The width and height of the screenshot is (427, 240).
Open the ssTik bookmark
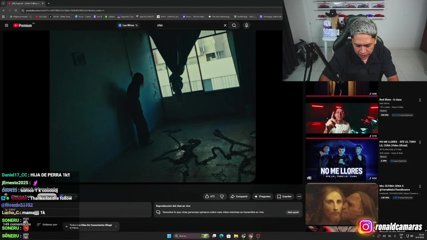(x=98, y=17)
